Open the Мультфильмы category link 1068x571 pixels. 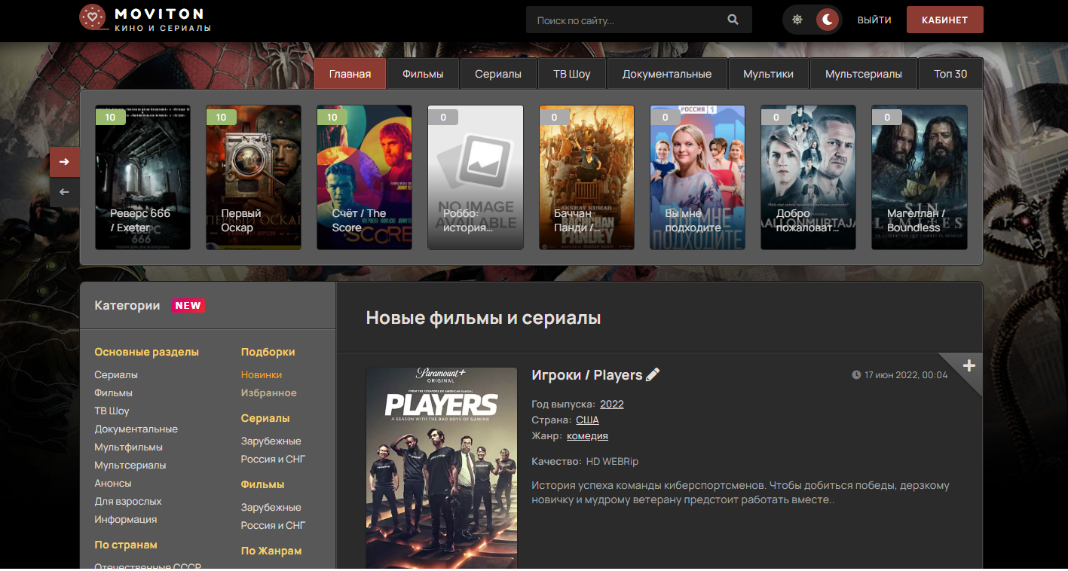[x=128, y=447]
